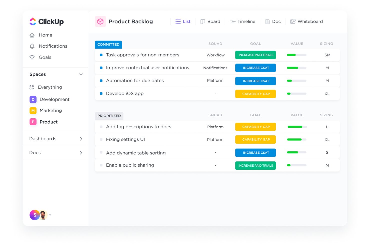Click status square of Develop iOS app

pyautogui.click(x=101, y=94)
